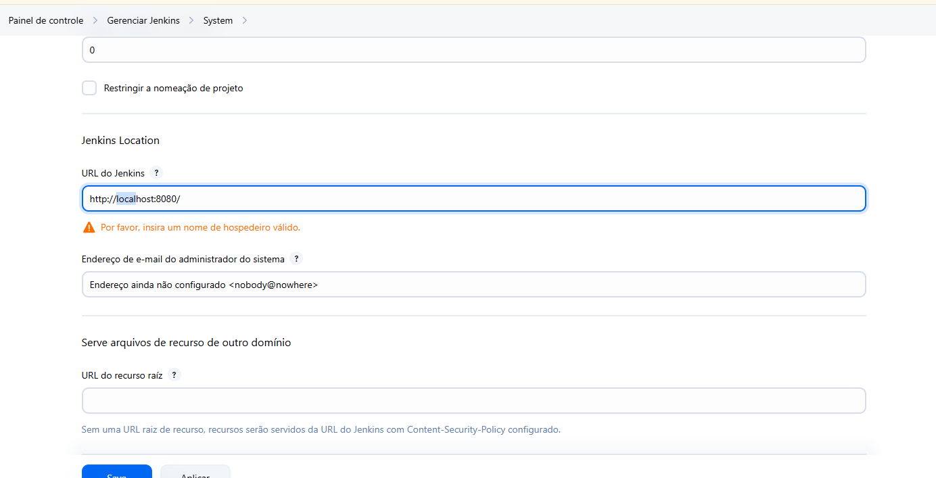Navigate to Gerenciar Jenkins breadcrumb
The image size is (936, 478).
point(143,20)
